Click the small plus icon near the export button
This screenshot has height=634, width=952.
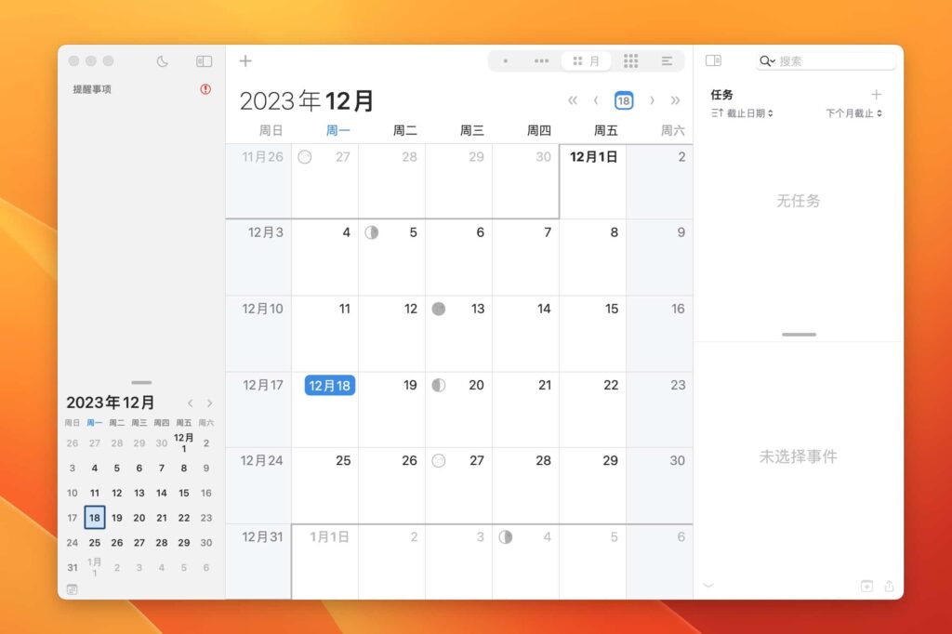(866, 586)
